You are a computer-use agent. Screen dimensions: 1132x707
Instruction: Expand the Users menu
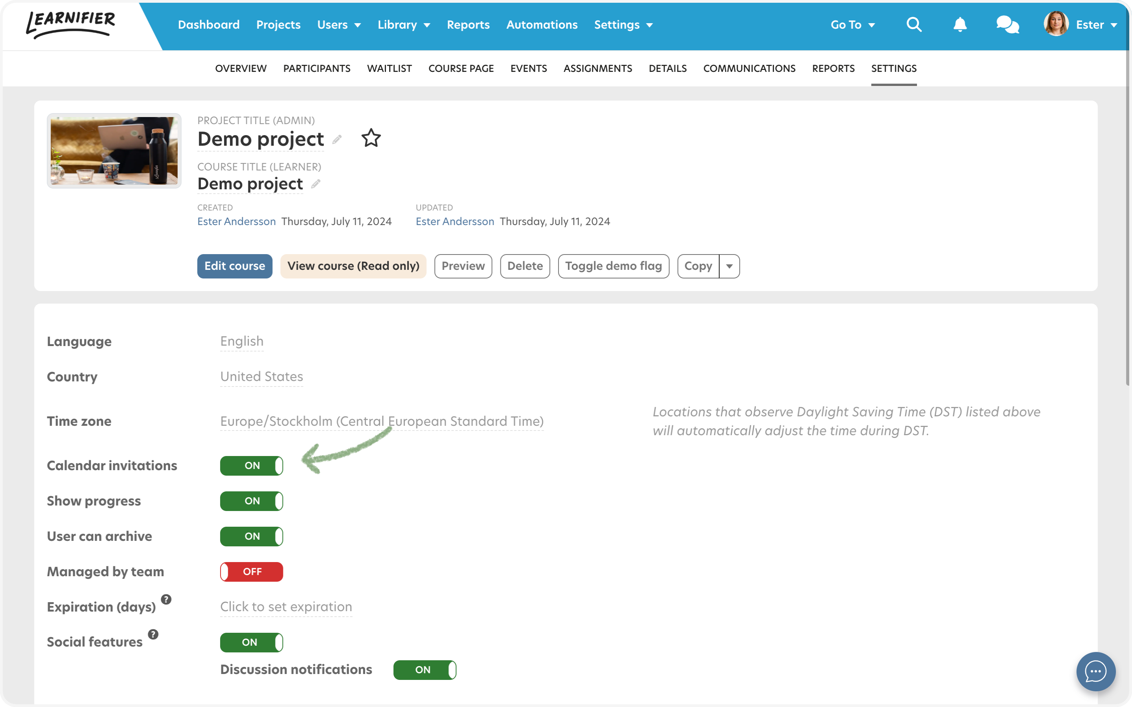(339, 25)
